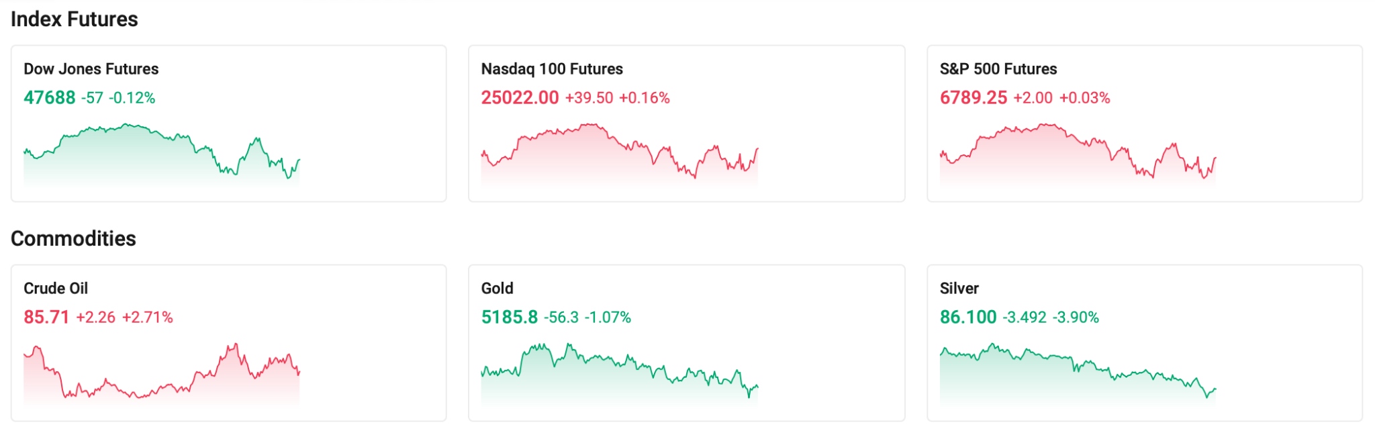This screenshot has width=1375, height=439.
Task: Select the Dow Jones price value 47688
Action: coord(48,97)
